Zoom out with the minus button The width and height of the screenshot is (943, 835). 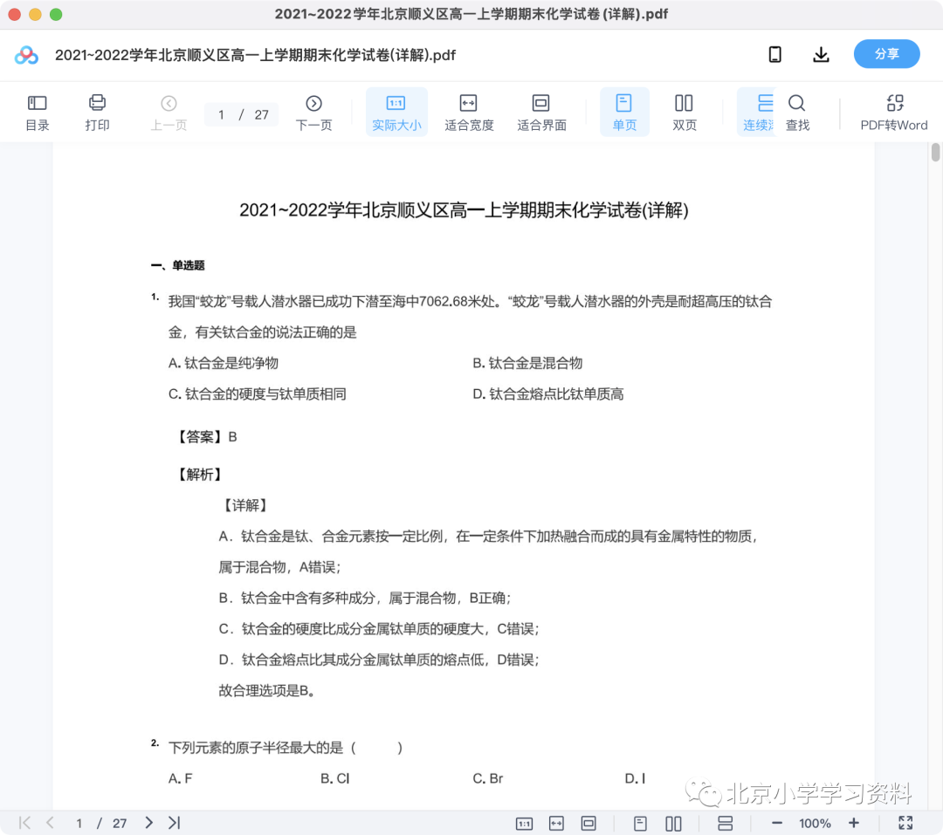pos(776,824)
